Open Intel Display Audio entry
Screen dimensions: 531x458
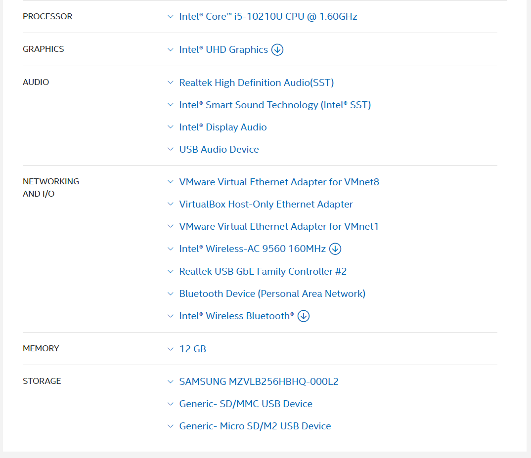[222, 127]
